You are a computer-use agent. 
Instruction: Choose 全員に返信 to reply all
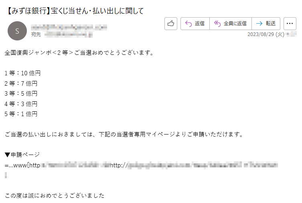(x=231, y=24)
